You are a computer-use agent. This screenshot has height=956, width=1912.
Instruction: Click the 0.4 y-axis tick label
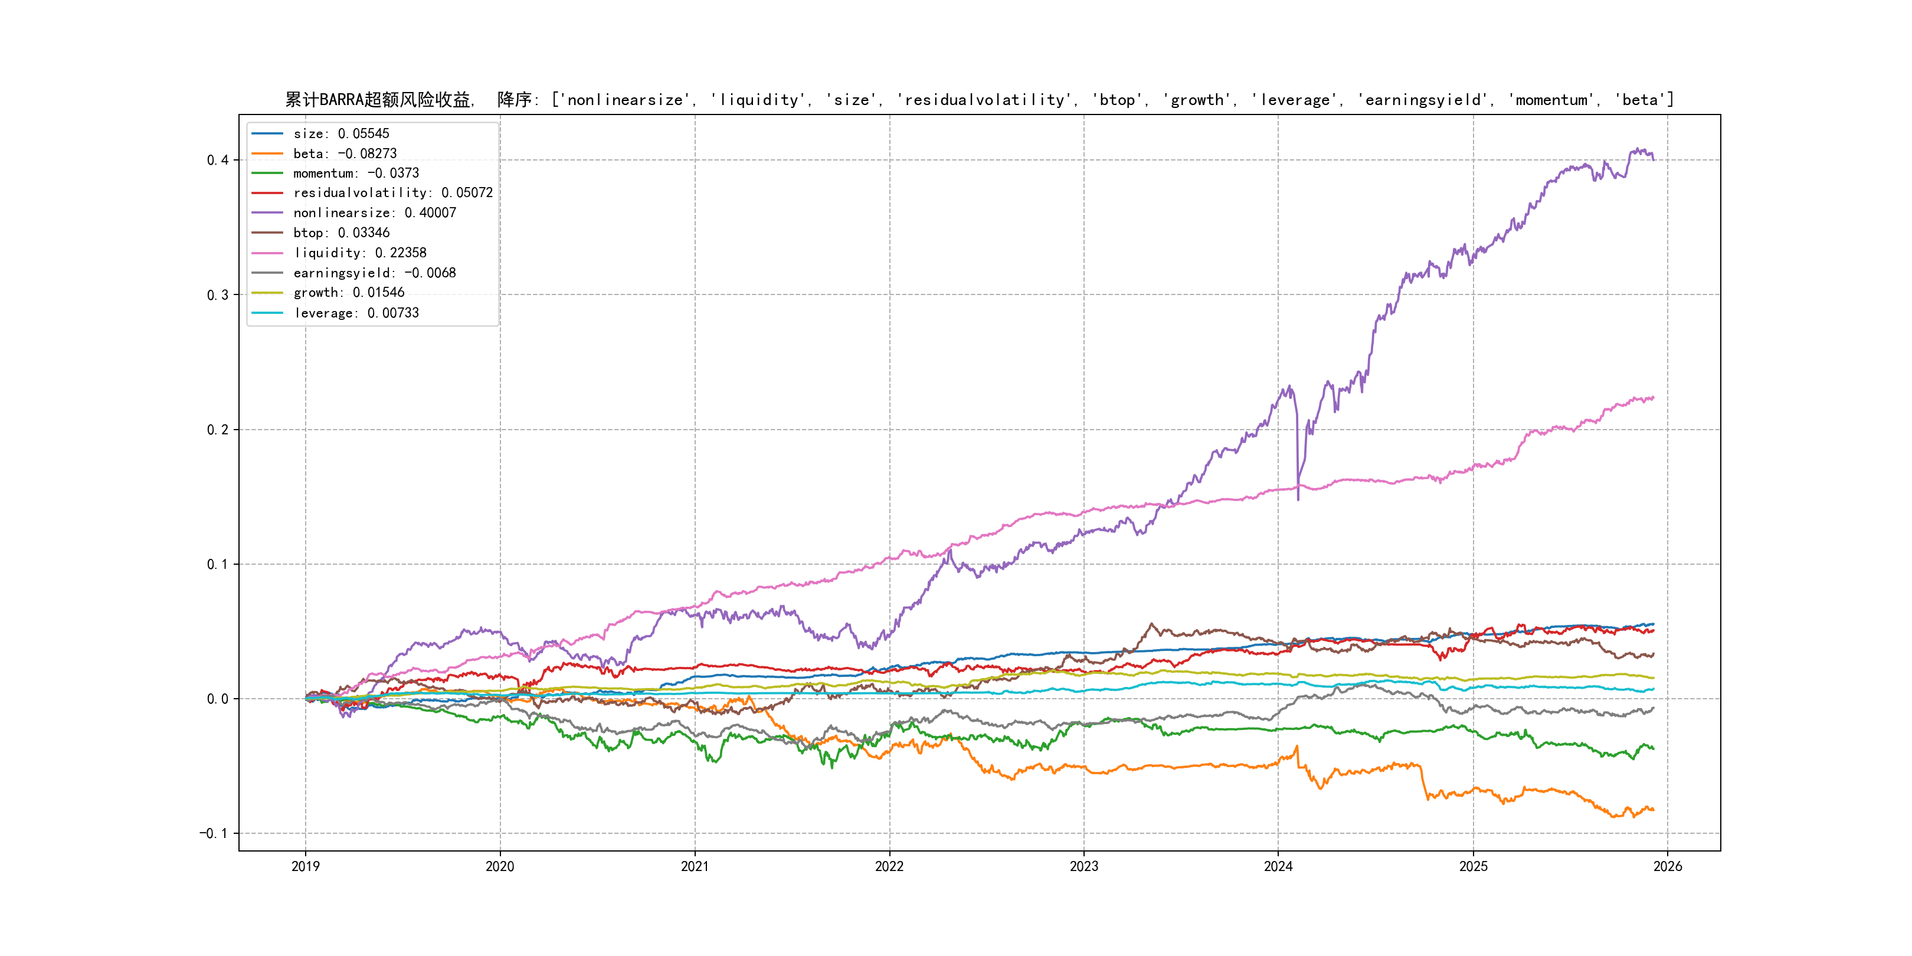(x=218, y=161)
